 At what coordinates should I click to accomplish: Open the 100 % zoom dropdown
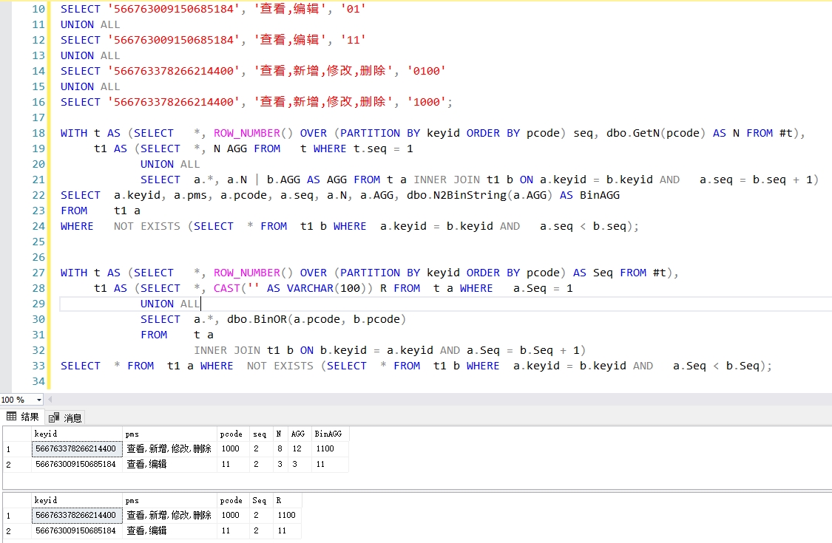point(38,399)
